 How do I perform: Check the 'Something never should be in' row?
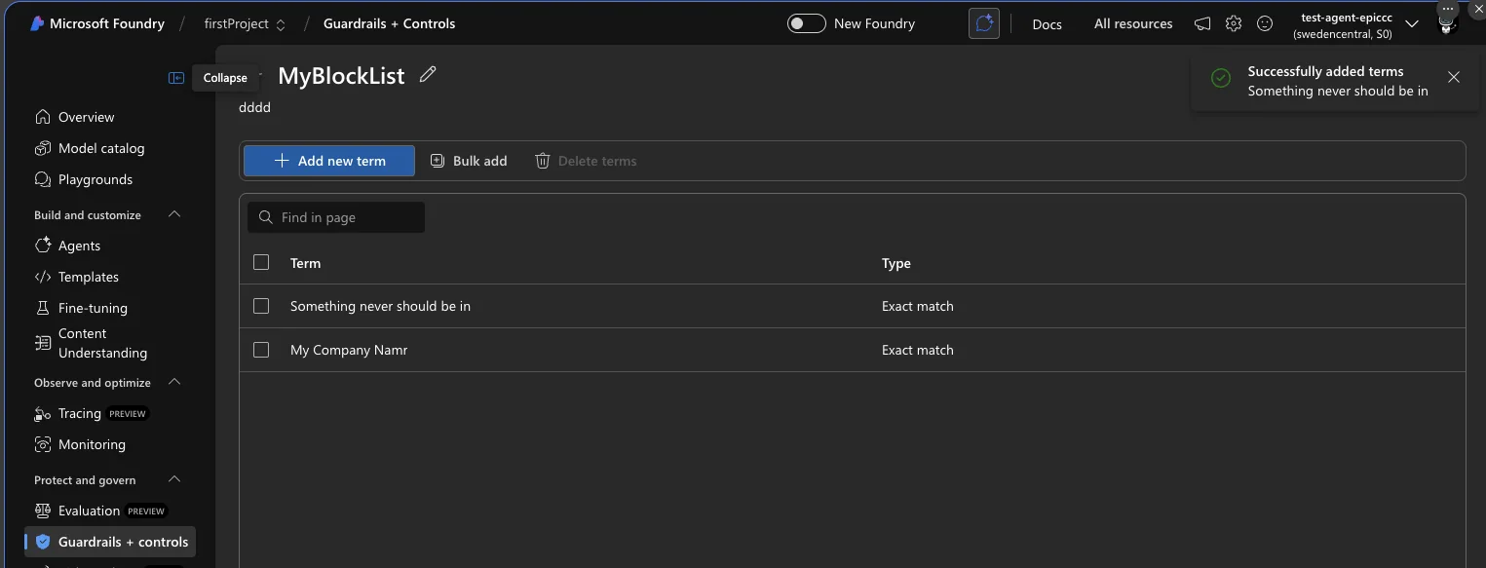pos(261,306)
